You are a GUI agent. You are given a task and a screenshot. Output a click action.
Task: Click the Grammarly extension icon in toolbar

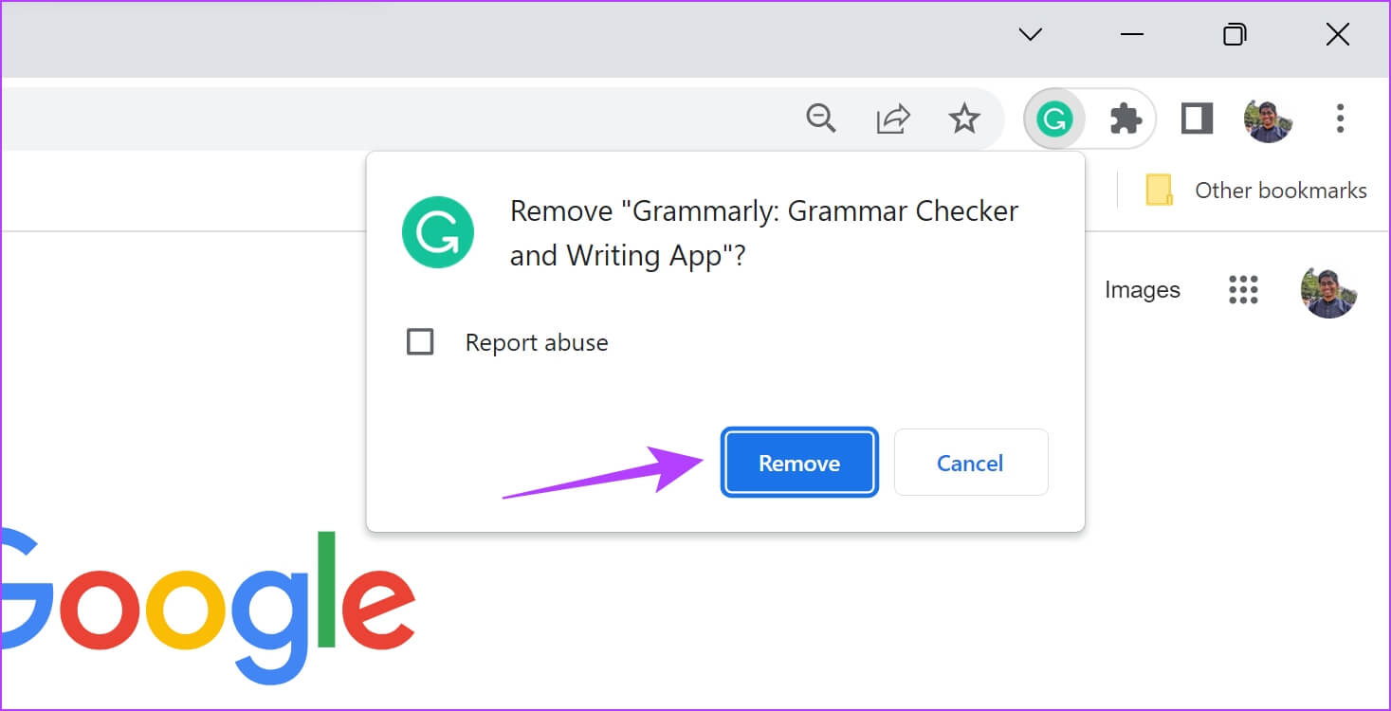(1054, 119)
